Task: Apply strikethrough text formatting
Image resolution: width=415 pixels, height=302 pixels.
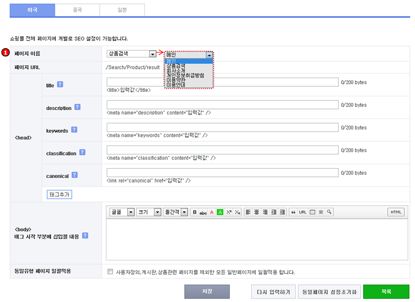Action: pyautogui.click(x=203, y=212)
